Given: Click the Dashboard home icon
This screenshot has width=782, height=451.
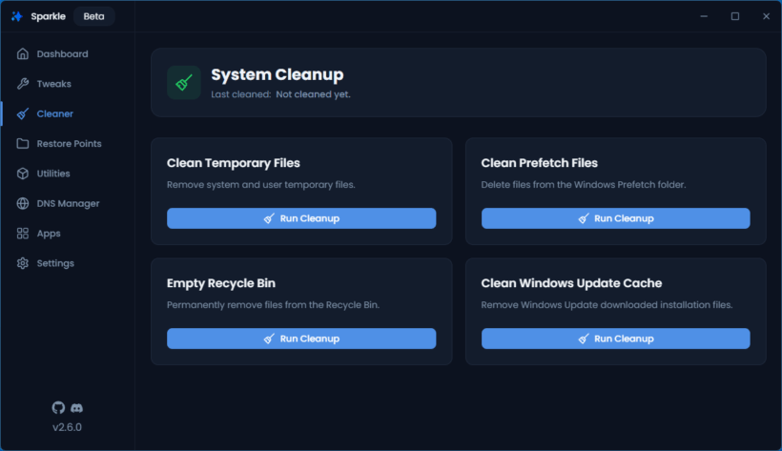Looking at the screenshot, I should click(x=23, y=54).
